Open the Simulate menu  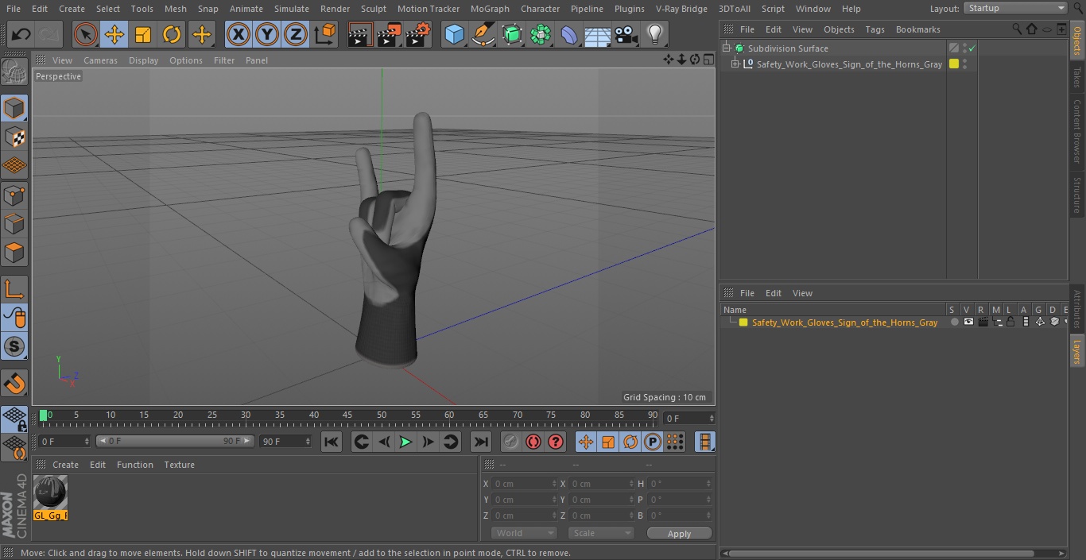pyautogui.click(x=292, y=9)
